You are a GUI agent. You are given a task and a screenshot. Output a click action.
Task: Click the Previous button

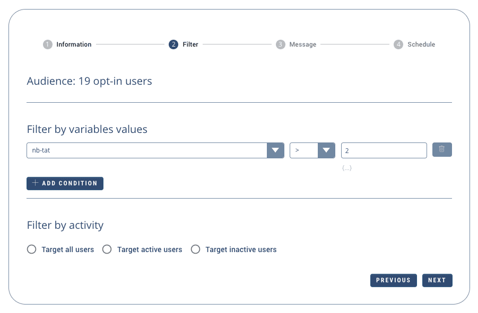coord(393,280)
